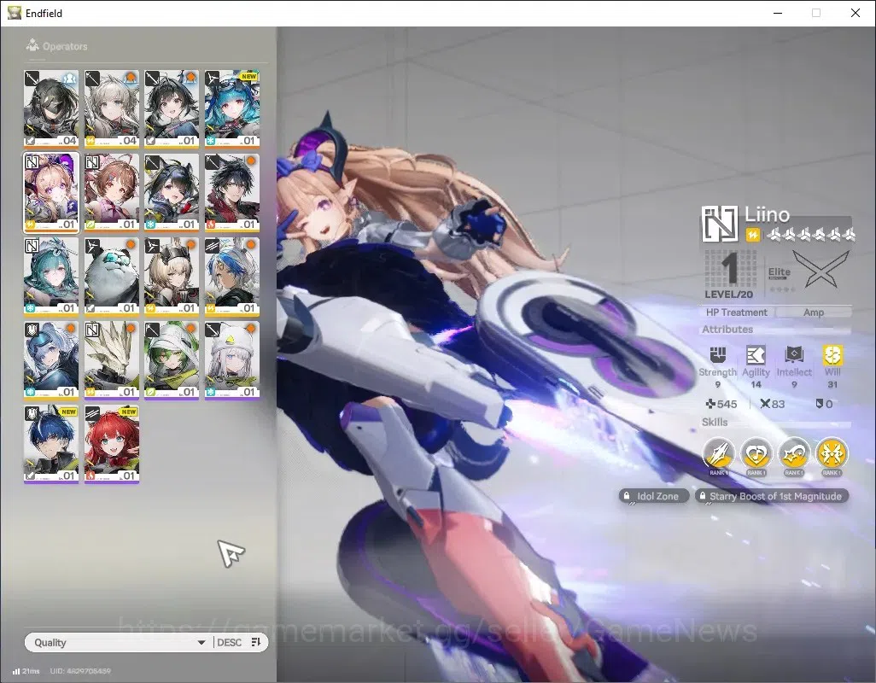Screen dimensions: 876x683
Task: Open the locked Idol Zone talent
Action: pos(654,496)
